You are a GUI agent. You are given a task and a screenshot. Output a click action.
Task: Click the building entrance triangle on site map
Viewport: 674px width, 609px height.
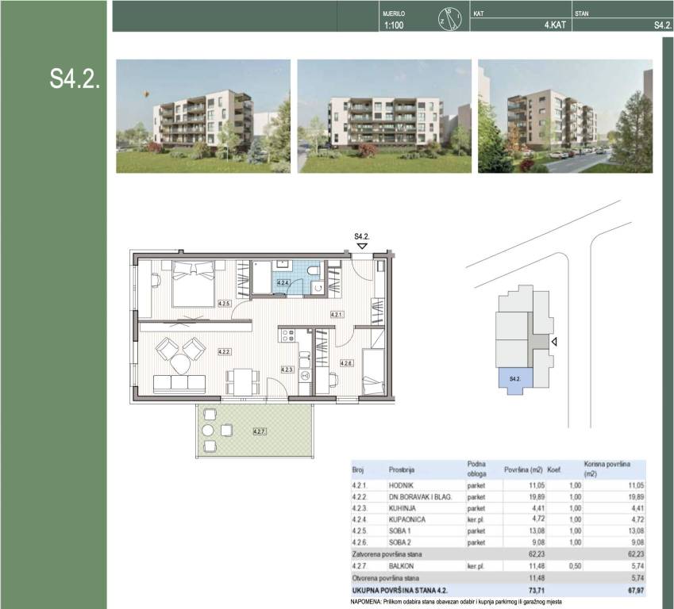555,342
